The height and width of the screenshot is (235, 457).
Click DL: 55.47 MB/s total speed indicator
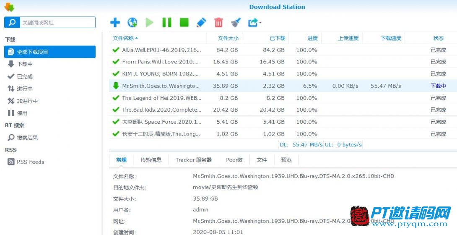pyautogui.click(x=301, y=145)
